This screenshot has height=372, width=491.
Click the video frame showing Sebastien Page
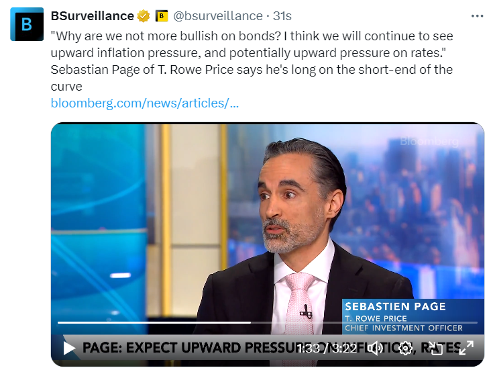tap(268, 226)
